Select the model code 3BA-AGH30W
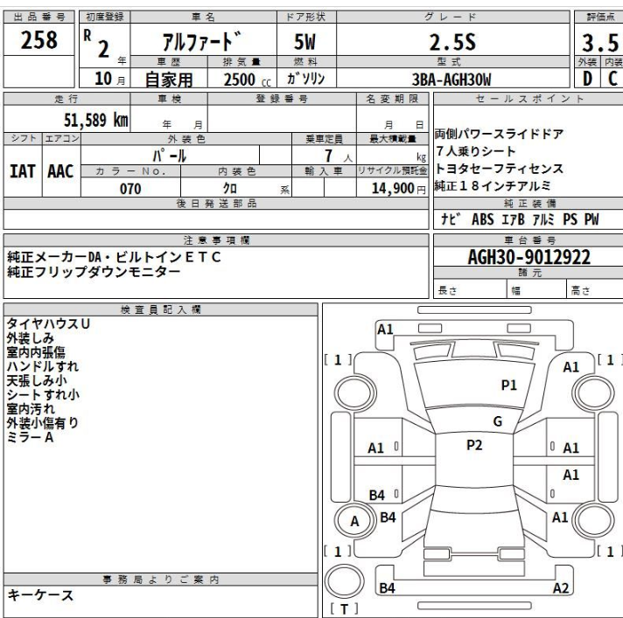This screenshot has height=618, width=623. [x=451, y=80]
